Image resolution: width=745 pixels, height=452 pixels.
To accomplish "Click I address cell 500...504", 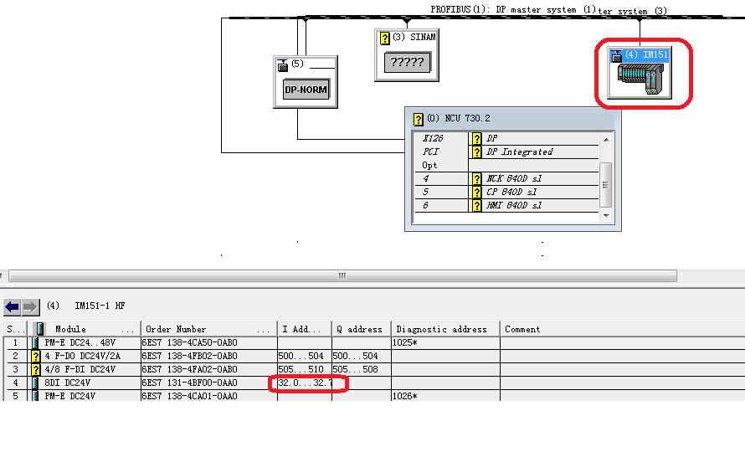I will pyautogui.click(x=305, y=356).
